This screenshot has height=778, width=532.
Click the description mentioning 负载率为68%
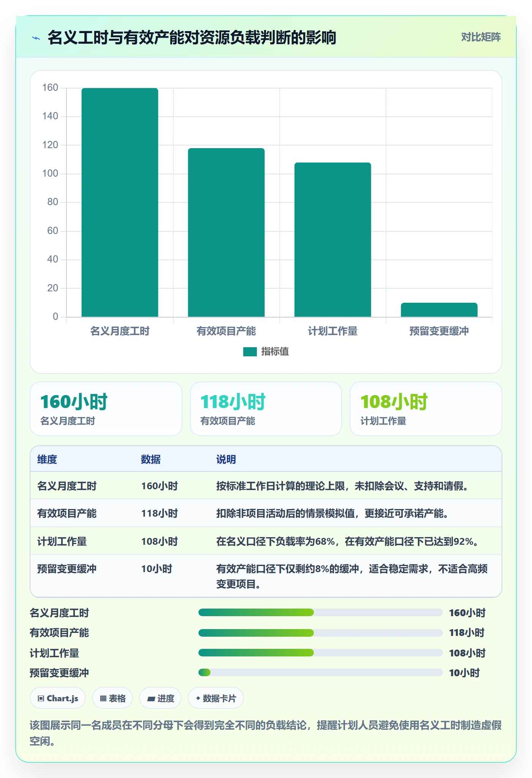point(347,541)
